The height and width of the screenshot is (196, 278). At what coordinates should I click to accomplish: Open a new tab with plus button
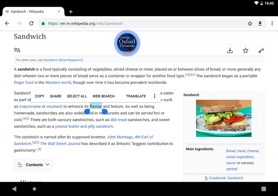pos(71,12)
